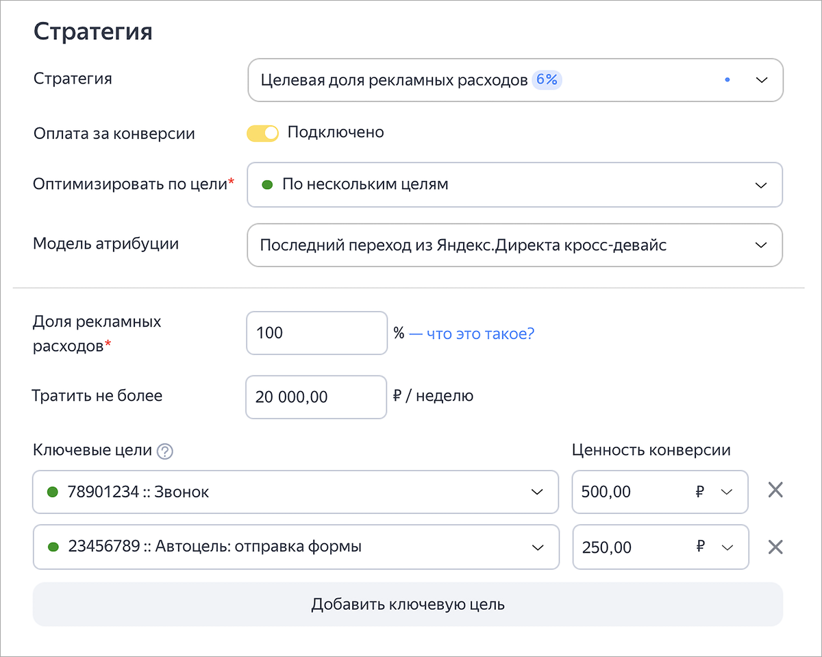The height and width of the screenshot is (657, 822).
Task: Open currency chevron for the 250,00 value
Action: 727,547
